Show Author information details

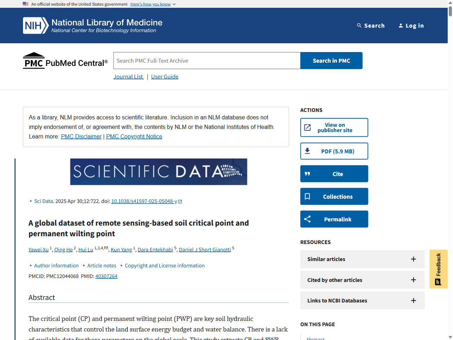(x=56, y=266)
